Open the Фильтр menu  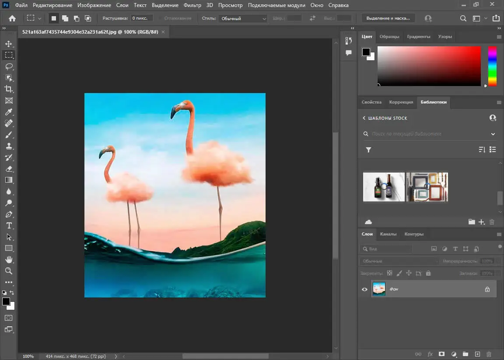[x=193, y=5]
